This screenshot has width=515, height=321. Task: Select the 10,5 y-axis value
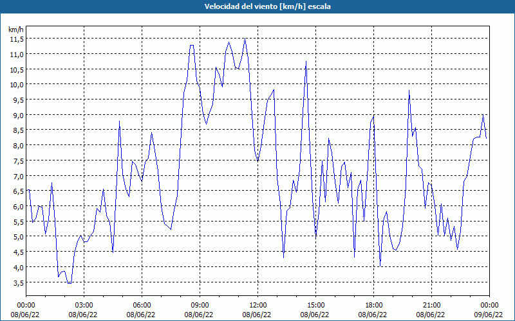tap(17, 69)
